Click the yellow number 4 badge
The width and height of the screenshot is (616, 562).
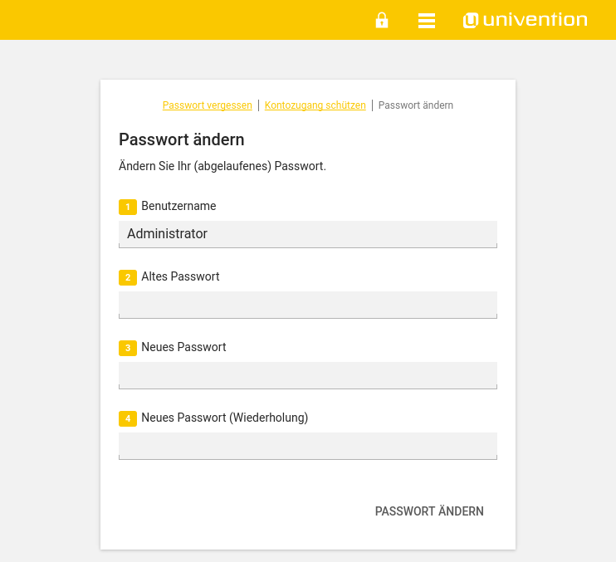(128, 418)
